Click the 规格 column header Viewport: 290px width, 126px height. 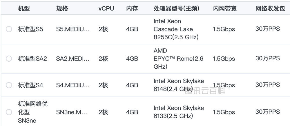(62, 9)
